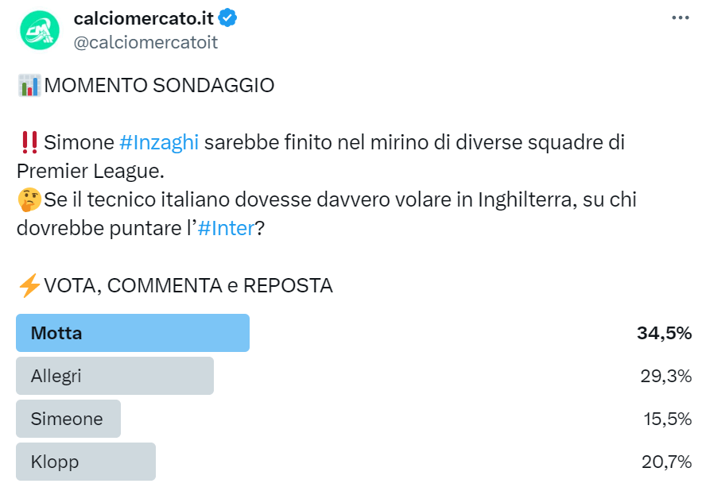Image resolution: width=706 pixels, height=491 pixels.
Task: Click the thinking face emoji
Action: pos(29,199)
